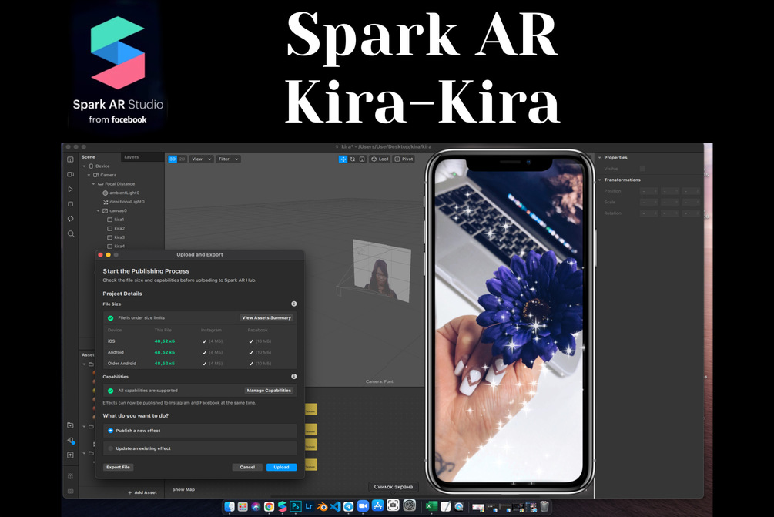
Task: Collapse the canvas0 node
Action: (x=99, y=210)
